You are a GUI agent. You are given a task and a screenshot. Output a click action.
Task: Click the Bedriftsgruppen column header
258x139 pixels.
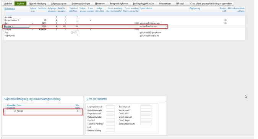62,10
